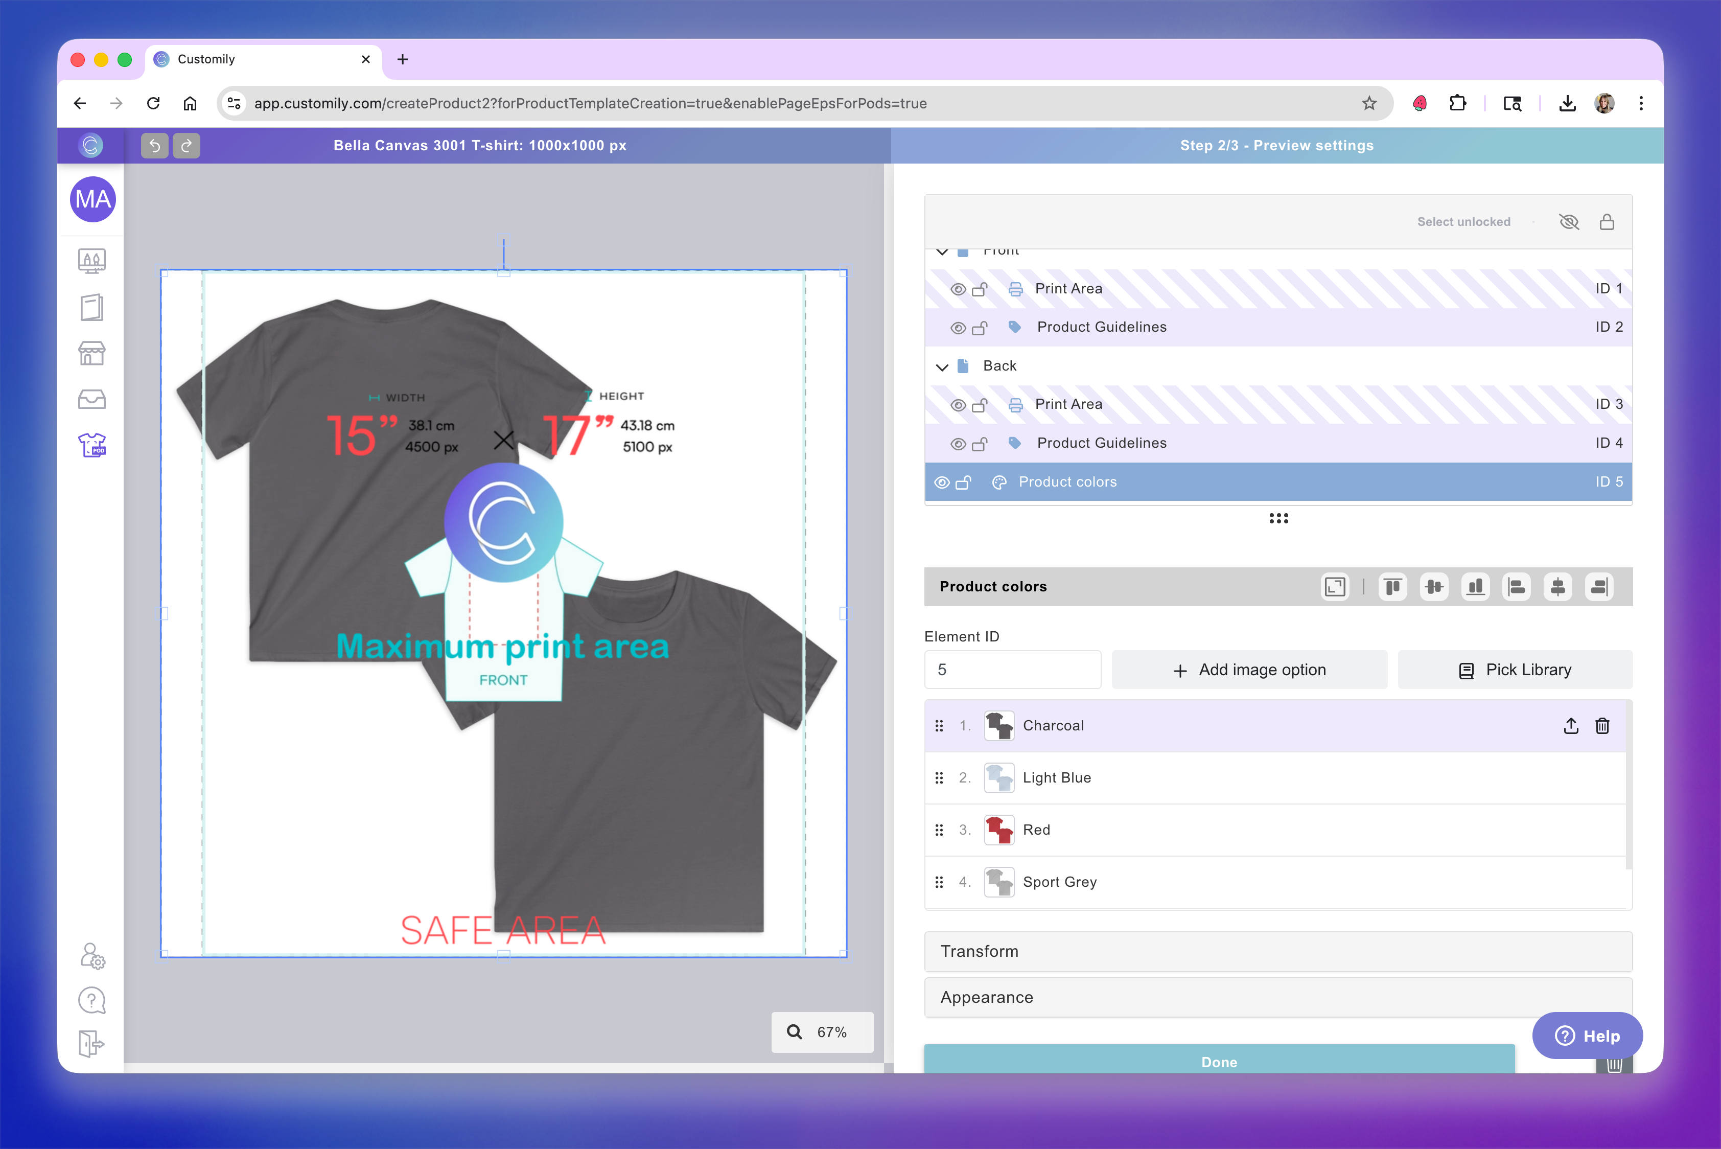This screenshot has width=1721, height=1149.
Task: Upload image for Charcoal option
Action: pos(1571,725)
